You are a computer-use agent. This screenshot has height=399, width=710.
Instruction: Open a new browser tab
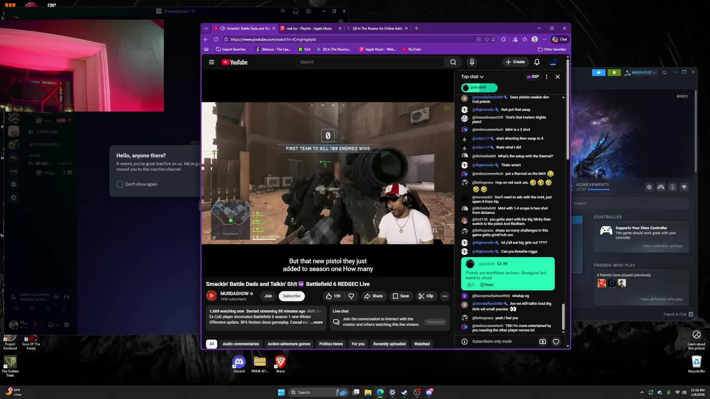point(417,28)
